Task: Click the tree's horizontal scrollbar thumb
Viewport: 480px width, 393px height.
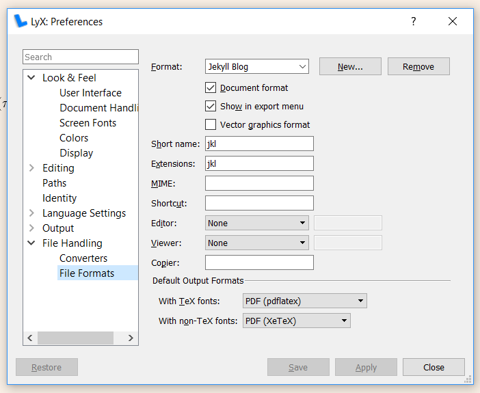Action: pyautogui.click(x=75, y=338)
